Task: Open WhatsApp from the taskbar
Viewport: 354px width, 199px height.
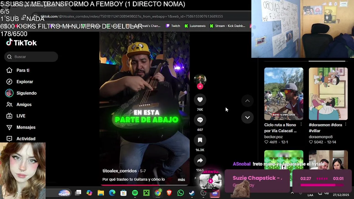Action: click(181, 193)
